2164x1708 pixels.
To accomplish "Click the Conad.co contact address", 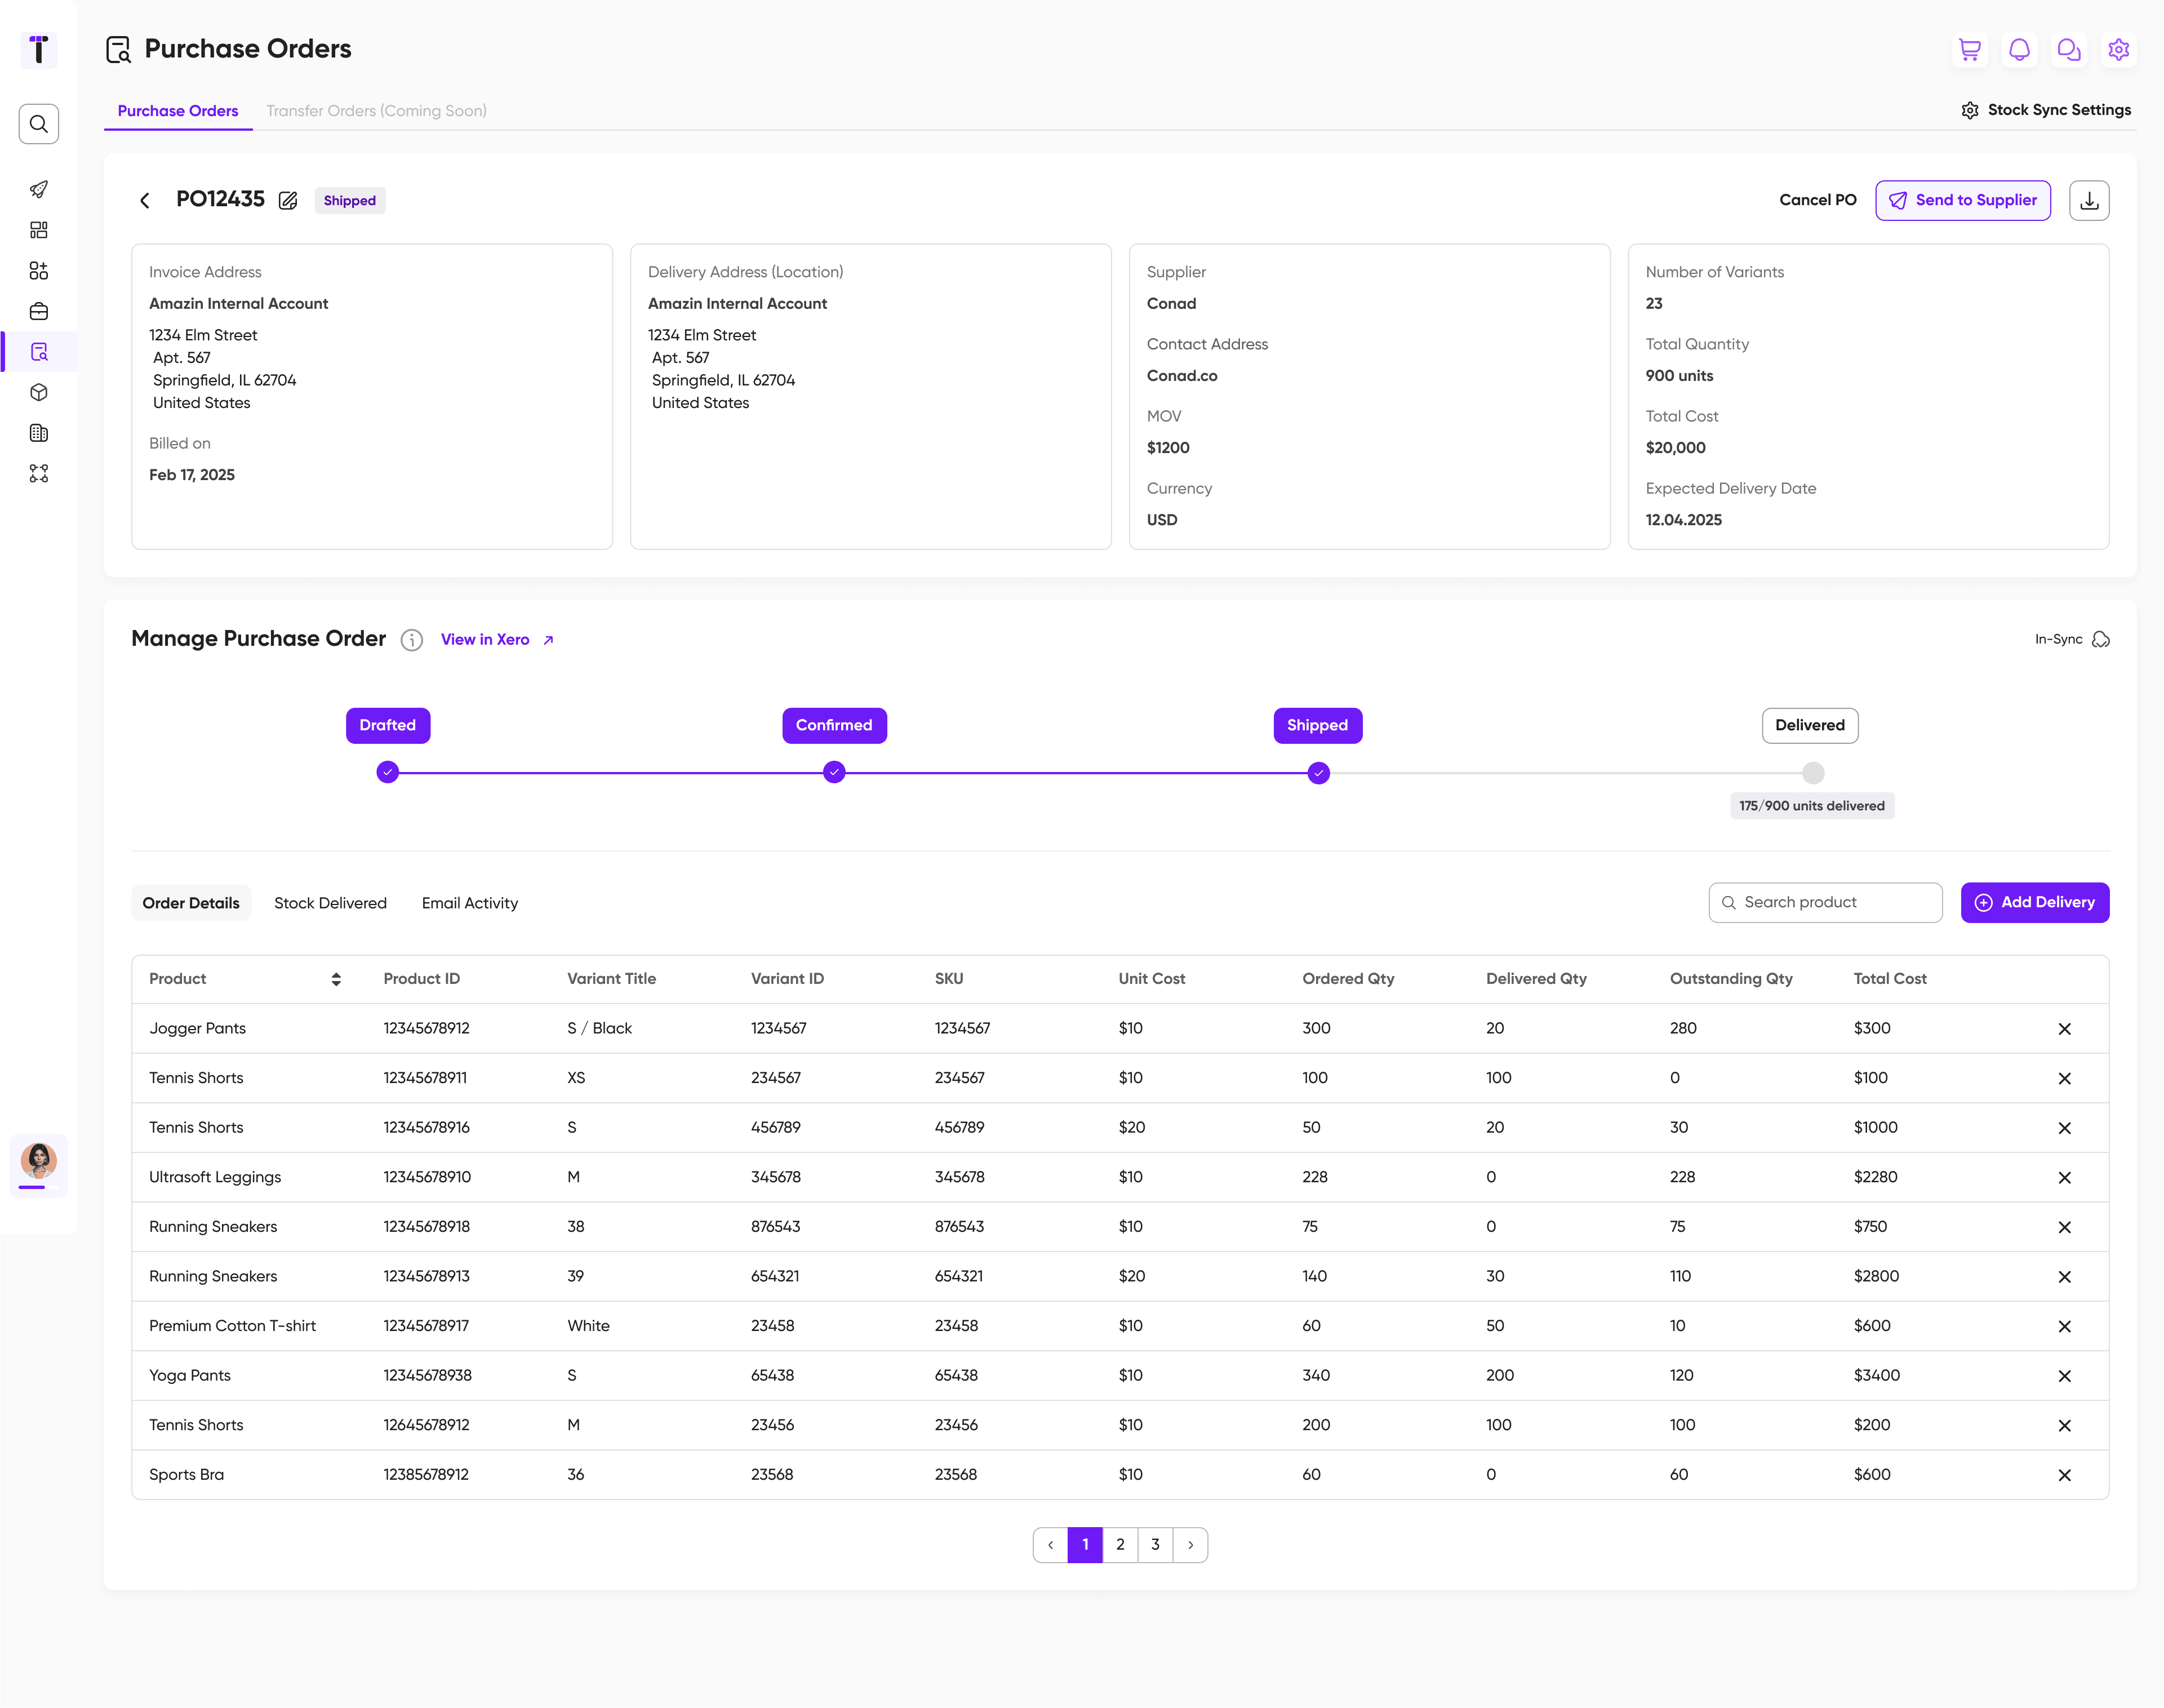I will 1183,376.
